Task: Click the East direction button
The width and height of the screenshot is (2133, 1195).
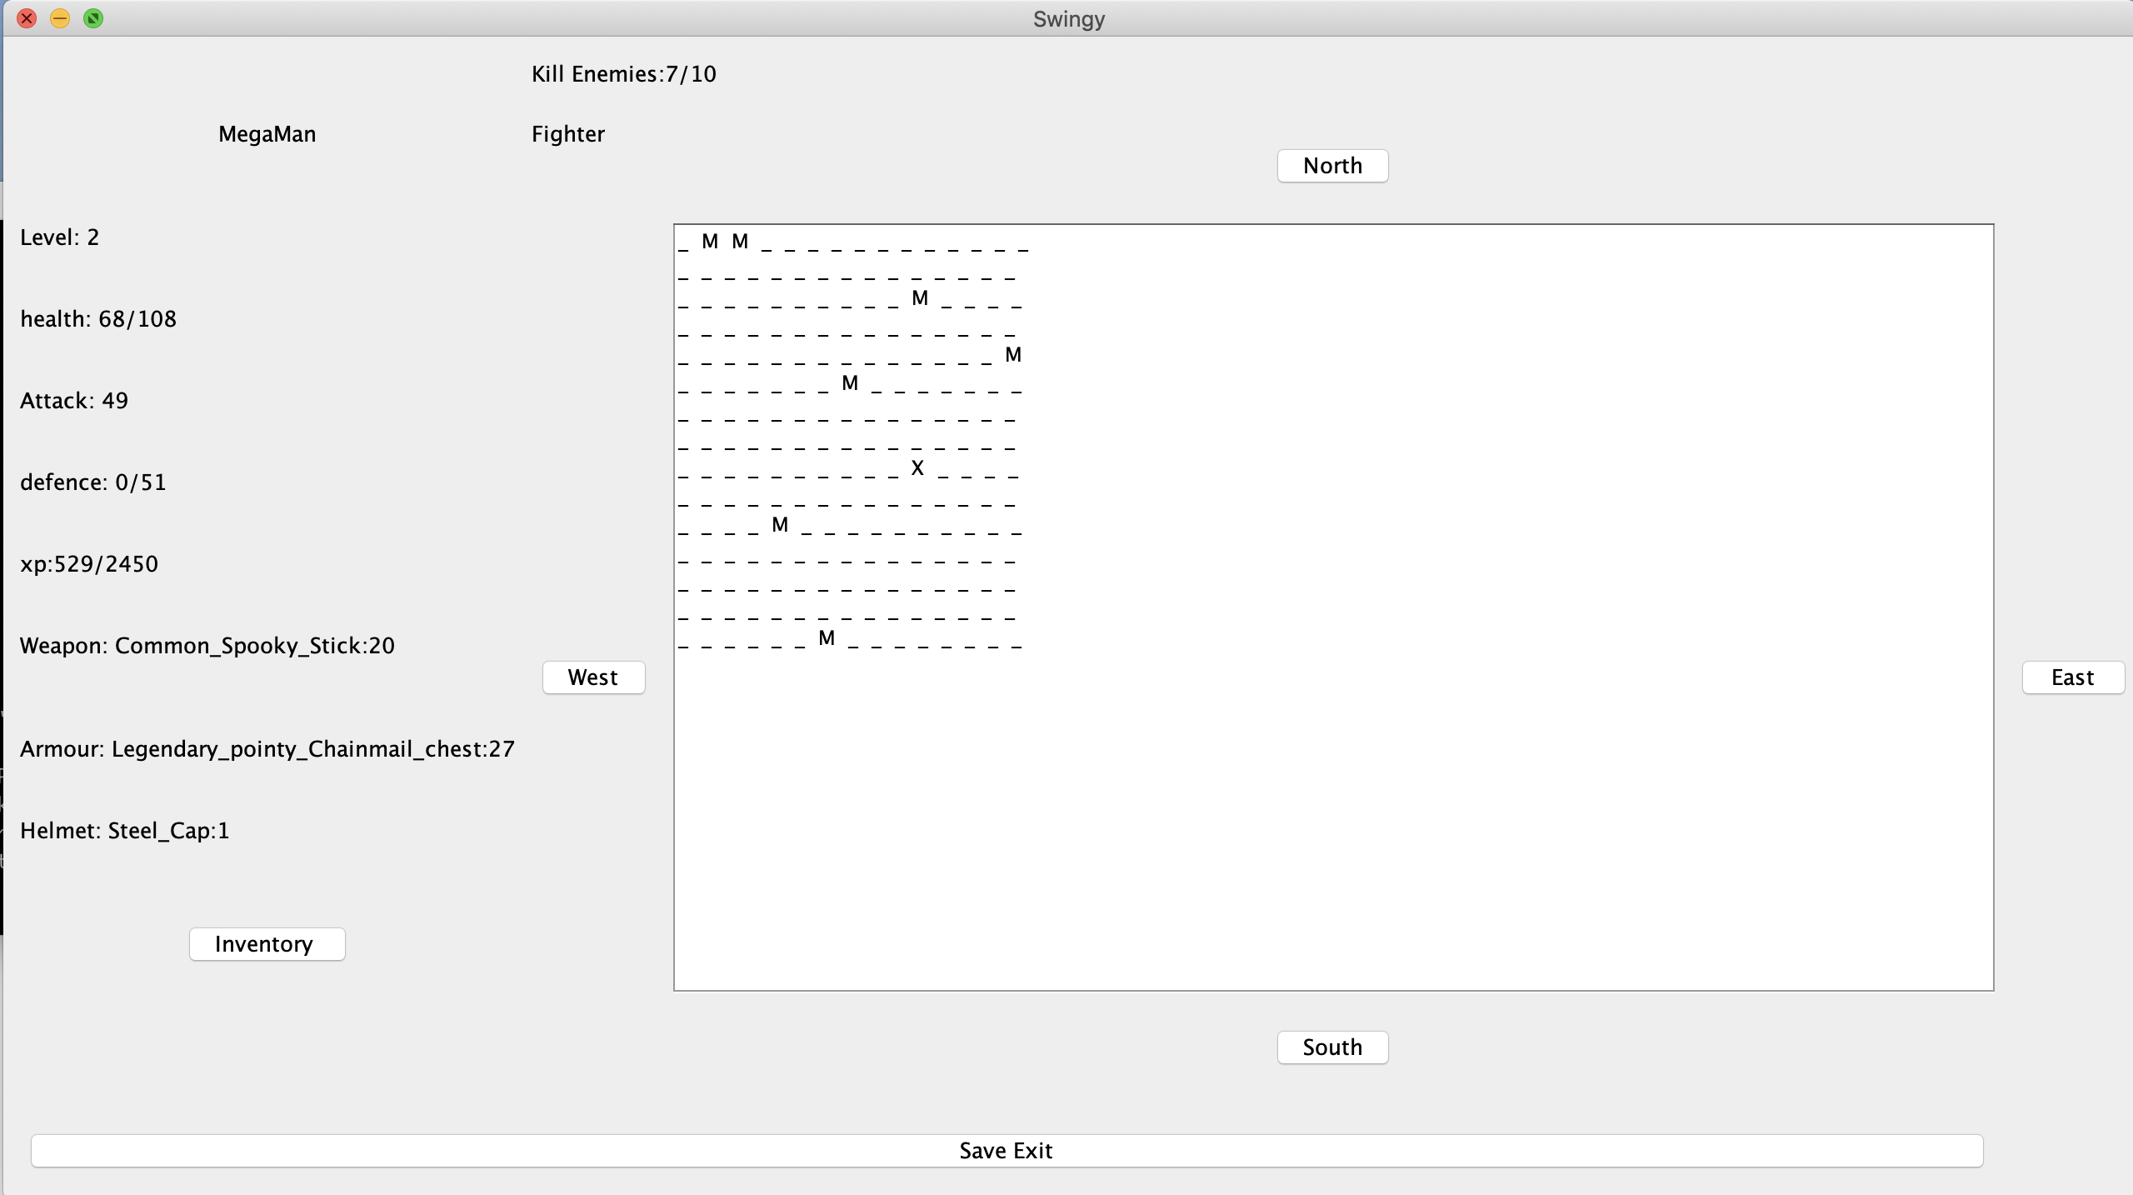Action: point(2072,677)
